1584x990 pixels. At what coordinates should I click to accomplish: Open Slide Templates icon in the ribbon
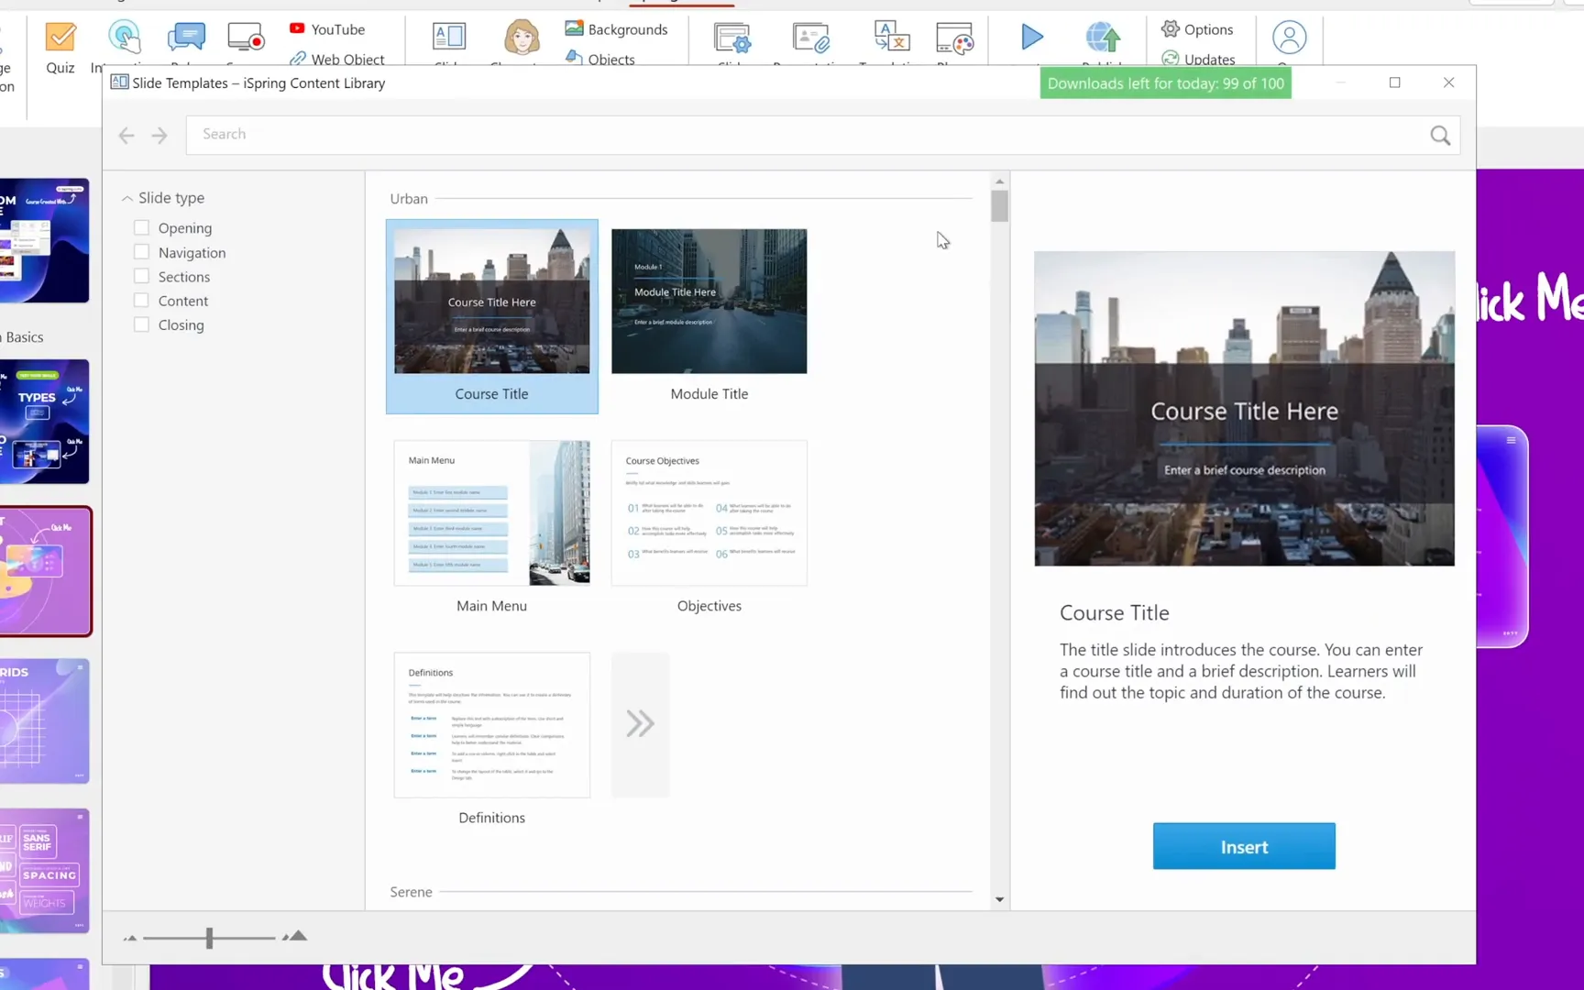coord(449,38)
